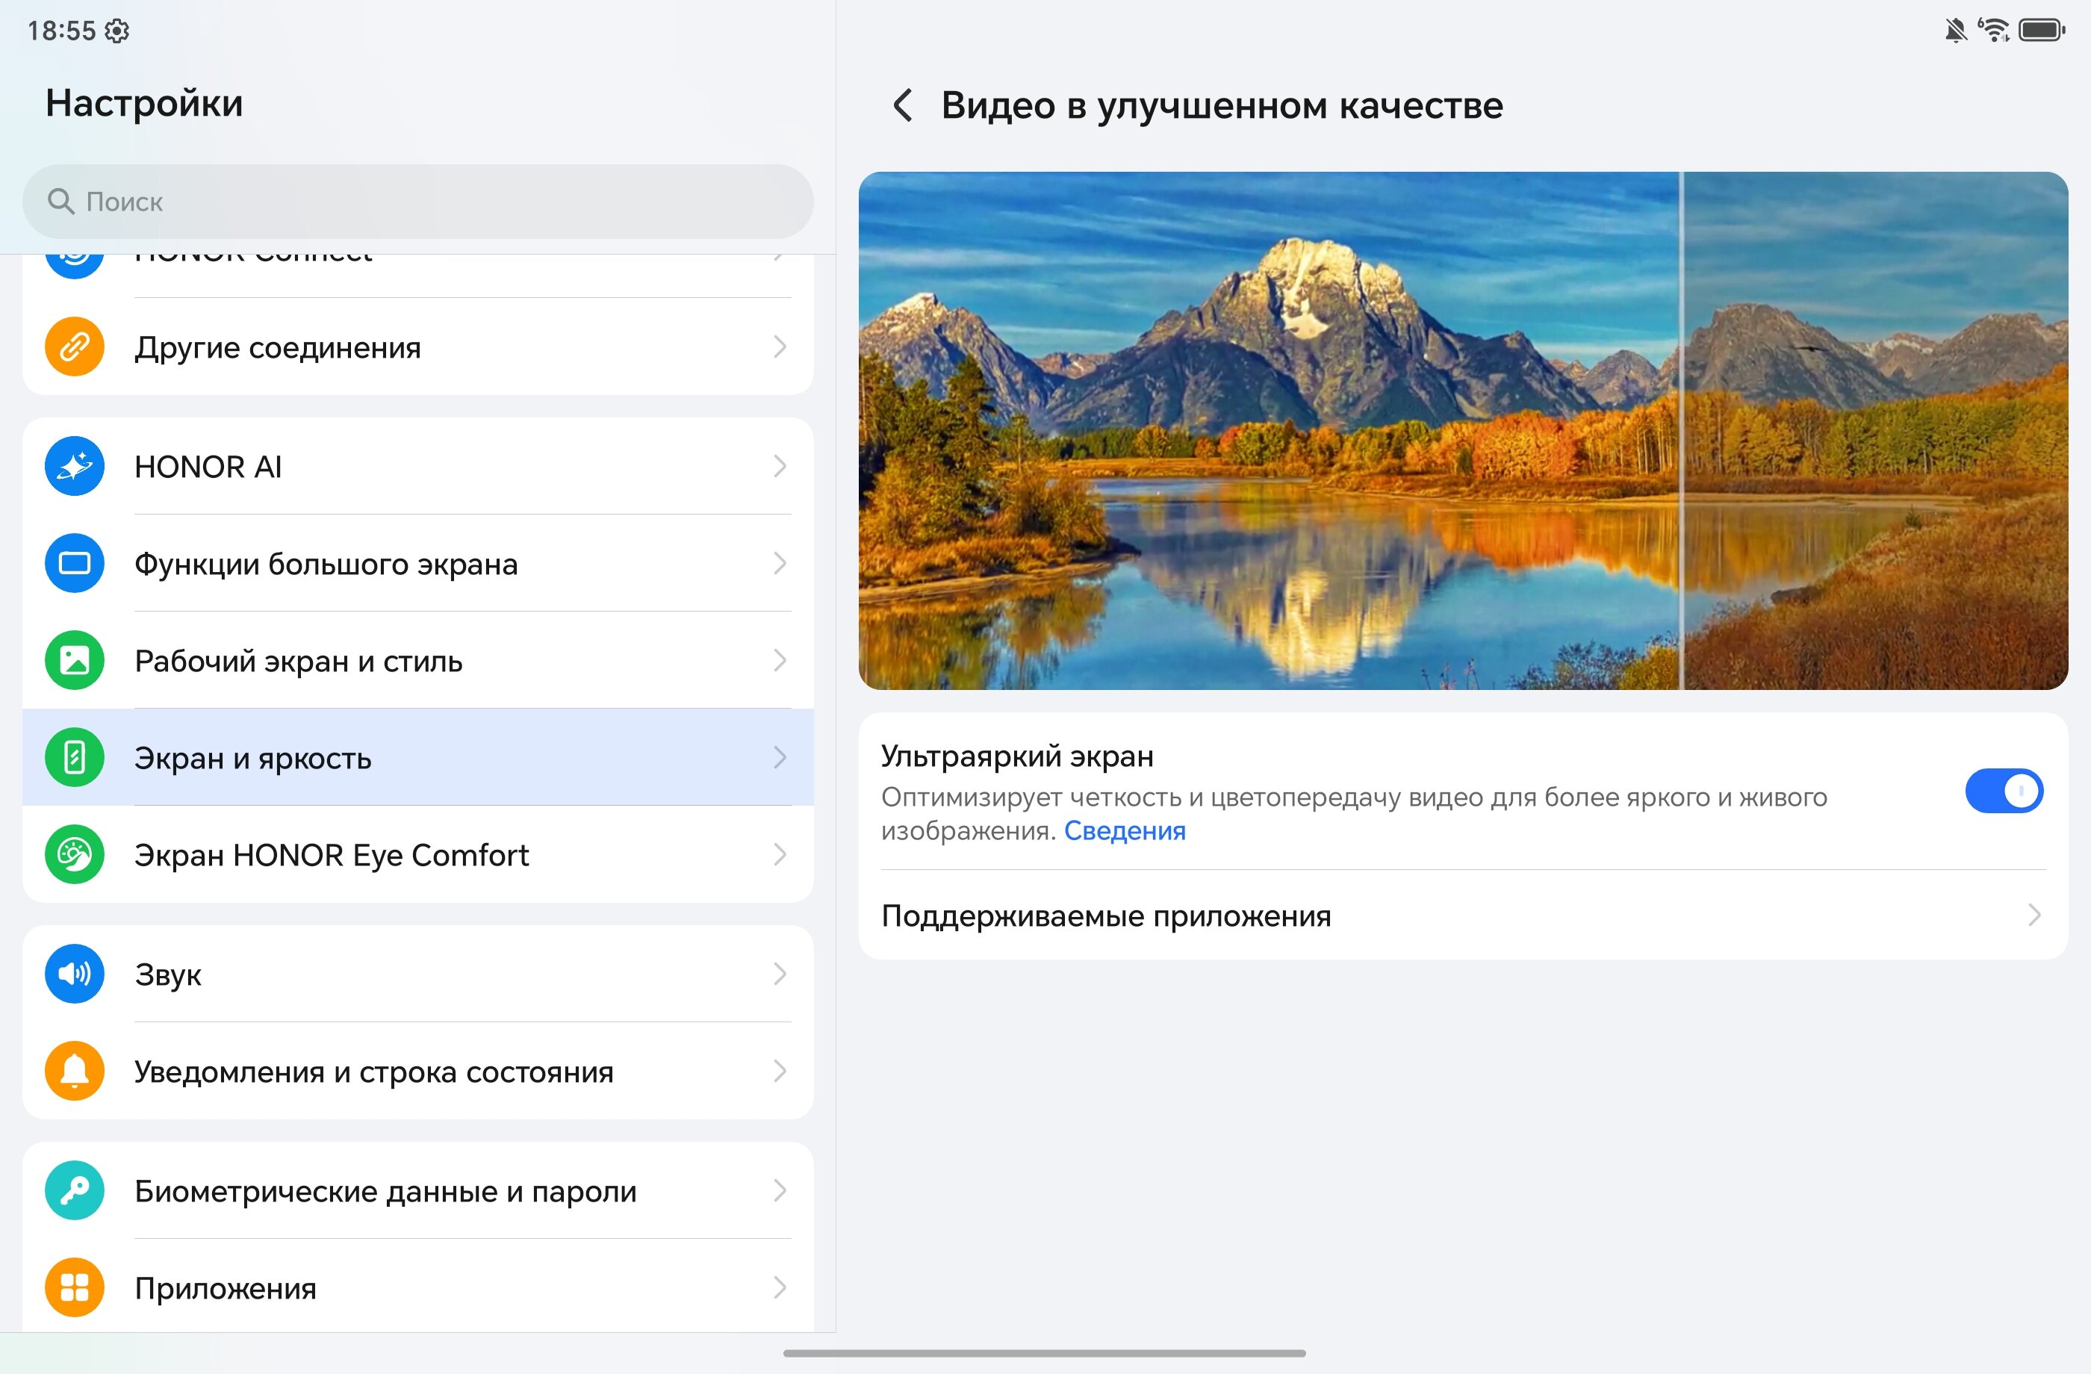Tap the muted bell icon in the status bar
Image resolution: width=2091 pixels, height=1374 pixels.
(x=1955, y=31)
